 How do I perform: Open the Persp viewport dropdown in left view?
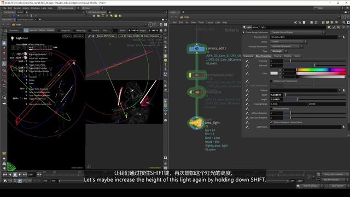click(x=67, y=36)
